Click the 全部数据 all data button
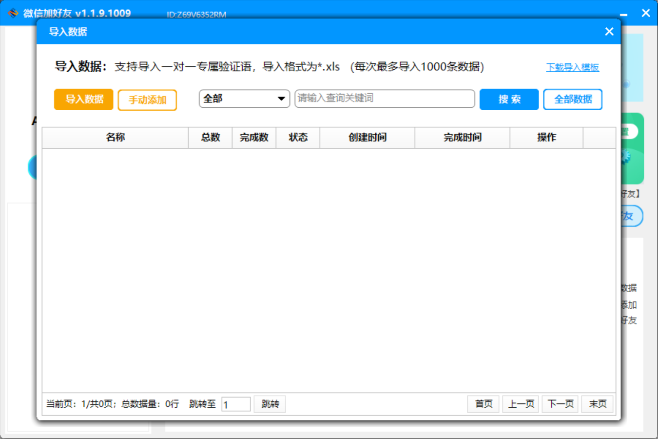 pyautogui.click(x=573, y=99)
